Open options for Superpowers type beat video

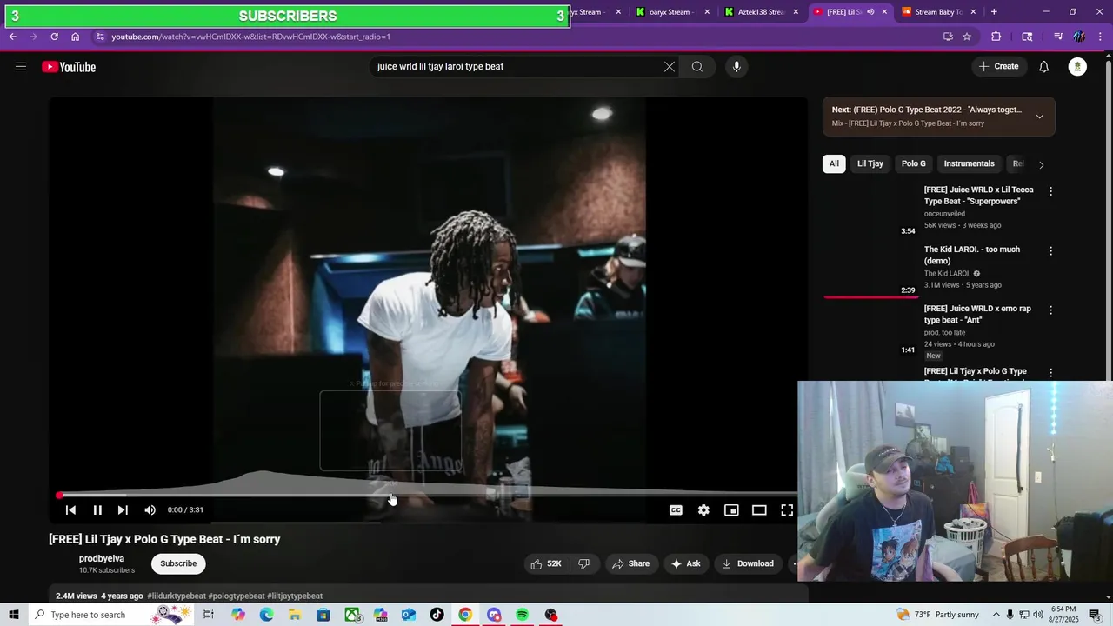pos(1050,191)
